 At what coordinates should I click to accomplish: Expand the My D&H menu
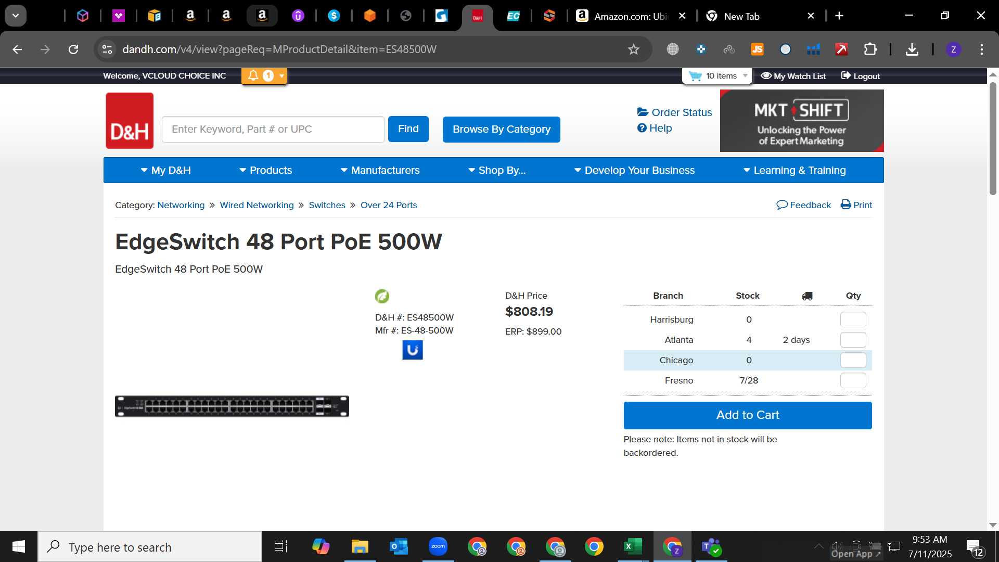pos(166,170)
